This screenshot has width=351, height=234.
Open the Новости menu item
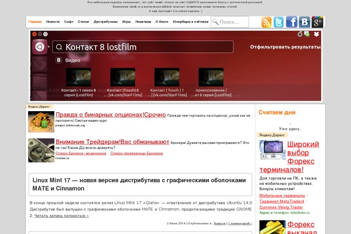point(53,22)
